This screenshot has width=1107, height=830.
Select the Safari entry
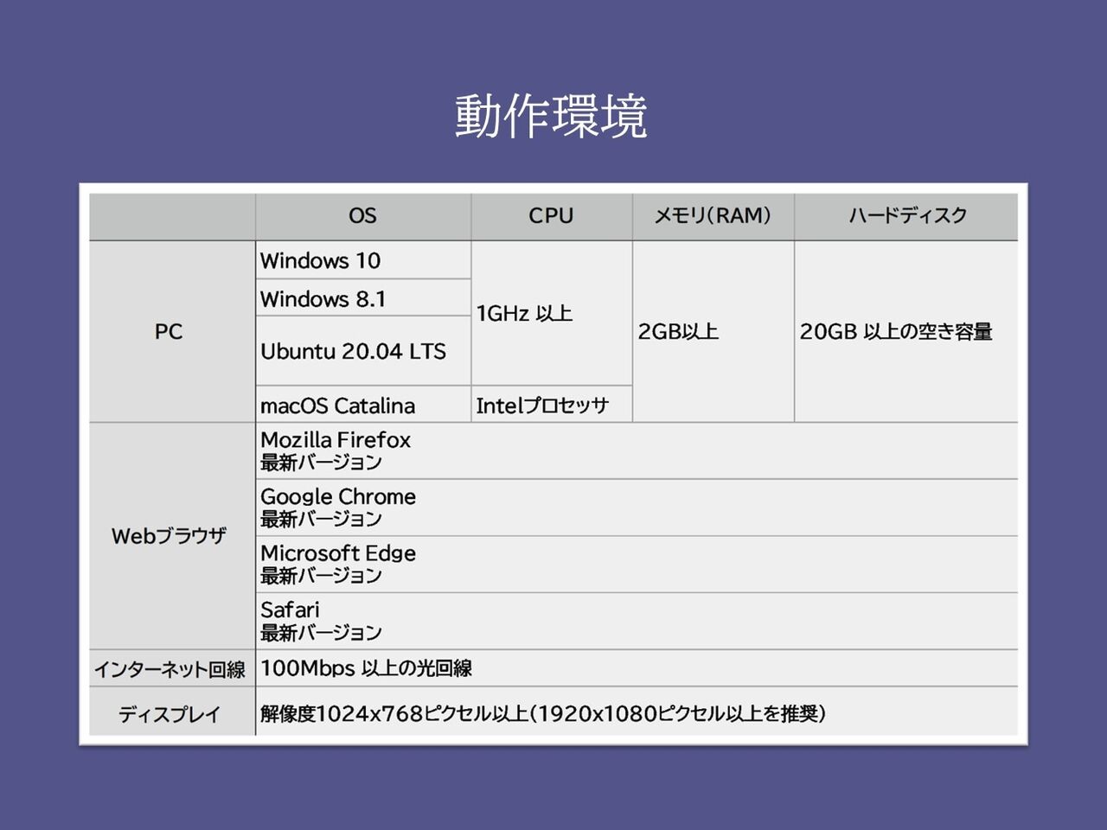coord(637,621)
